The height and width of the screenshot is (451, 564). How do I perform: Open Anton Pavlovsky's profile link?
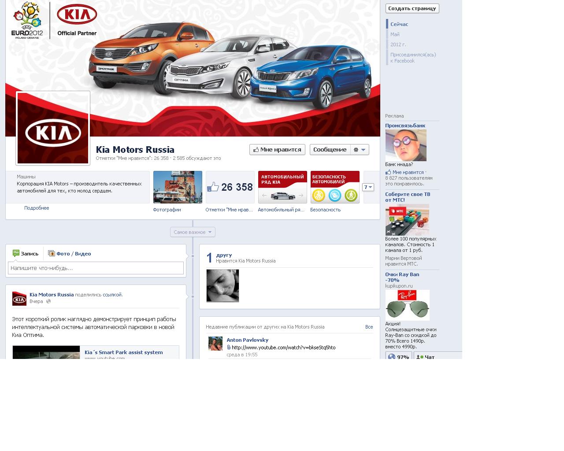point(247,340)
